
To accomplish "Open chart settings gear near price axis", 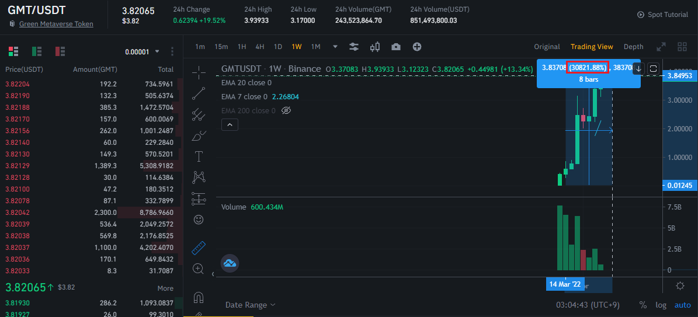I will point(680,285).
